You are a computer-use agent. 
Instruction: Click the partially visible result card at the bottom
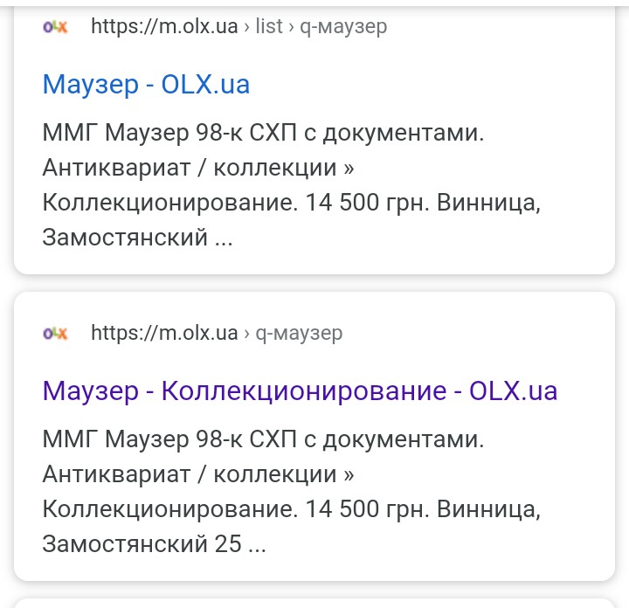click(x=314, y=603)
